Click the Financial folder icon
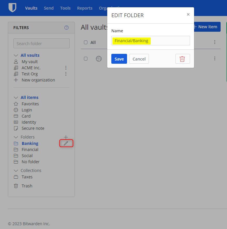 click(x=16, y=150)
